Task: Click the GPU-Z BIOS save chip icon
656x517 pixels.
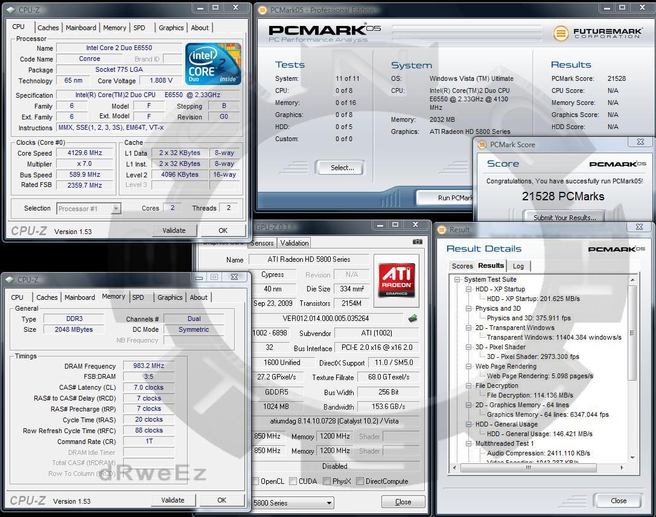Action: (413, 319)
